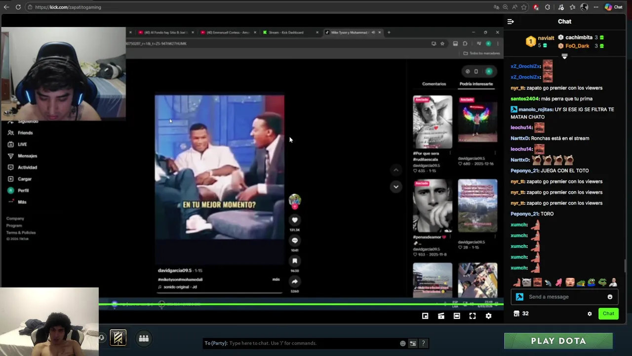Activate the read aloud icon
The height and width of the screenshot is (356, 632).
[514, 7]
